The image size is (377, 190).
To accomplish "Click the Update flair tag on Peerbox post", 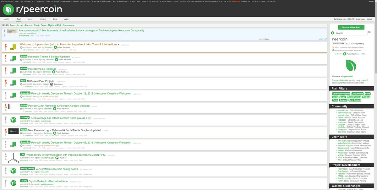I will click(24, 68).
